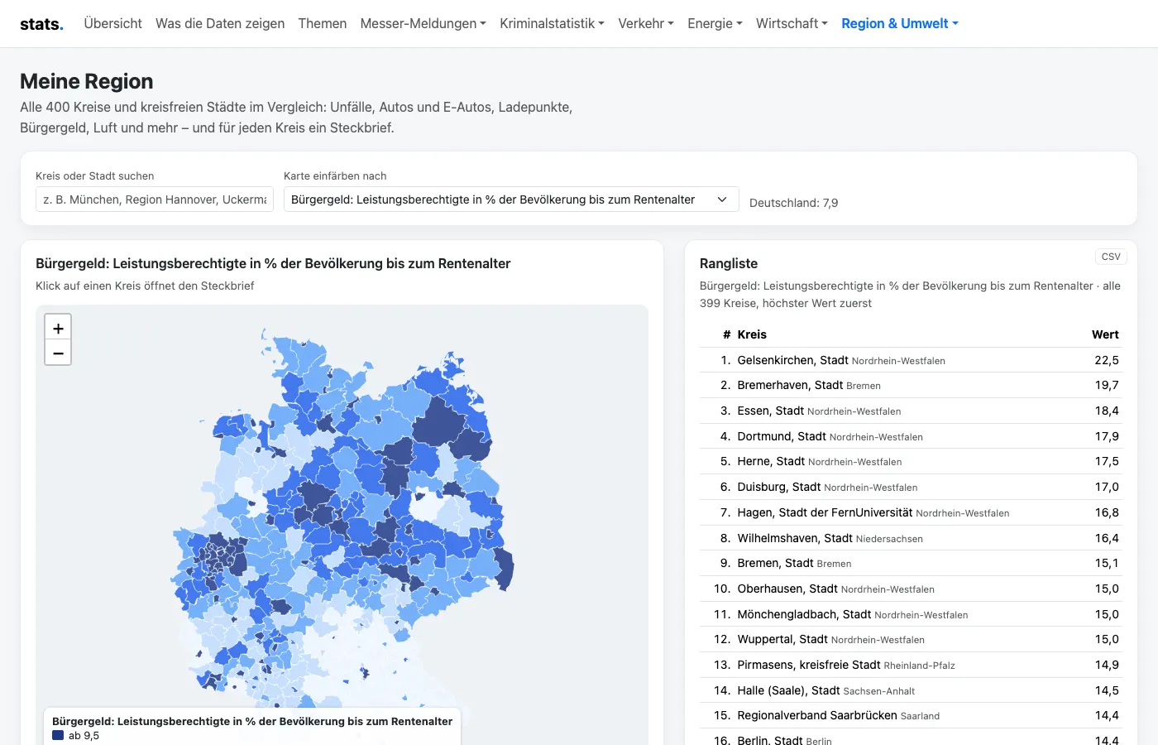
Task: Select Herne, Stadt in the list
Action: point(909,462)
